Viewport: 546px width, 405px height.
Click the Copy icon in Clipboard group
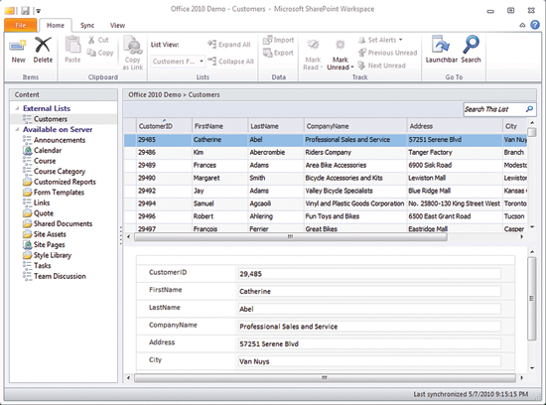click(x=91, y=53)
